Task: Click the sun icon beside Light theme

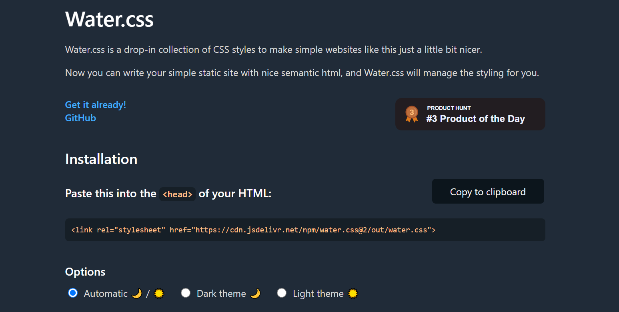Action: point(353,293)
